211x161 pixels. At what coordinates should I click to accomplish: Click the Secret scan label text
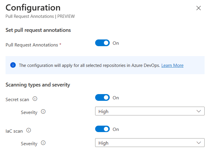[x=17, y=99]
